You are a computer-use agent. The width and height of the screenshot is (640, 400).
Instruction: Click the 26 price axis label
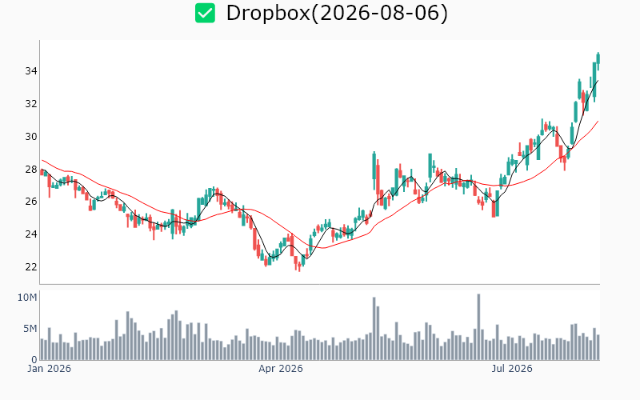(x=31, y=202)
